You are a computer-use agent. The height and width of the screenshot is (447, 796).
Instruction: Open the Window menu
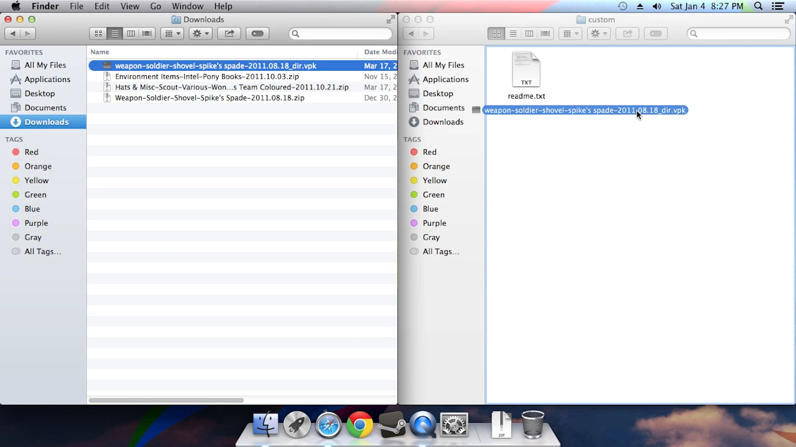tap(187, 6)
